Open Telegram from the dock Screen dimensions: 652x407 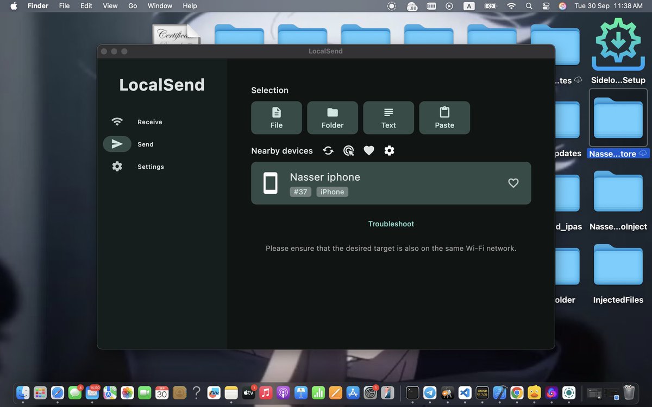[x=430, y=392]
